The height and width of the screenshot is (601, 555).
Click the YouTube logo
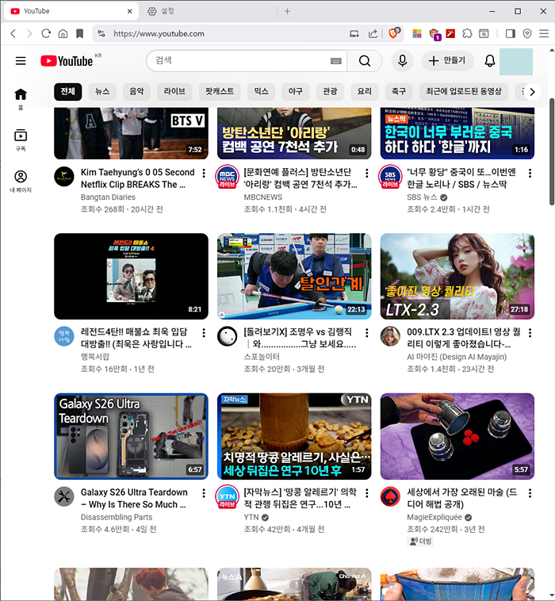click(x=67, y=61)
